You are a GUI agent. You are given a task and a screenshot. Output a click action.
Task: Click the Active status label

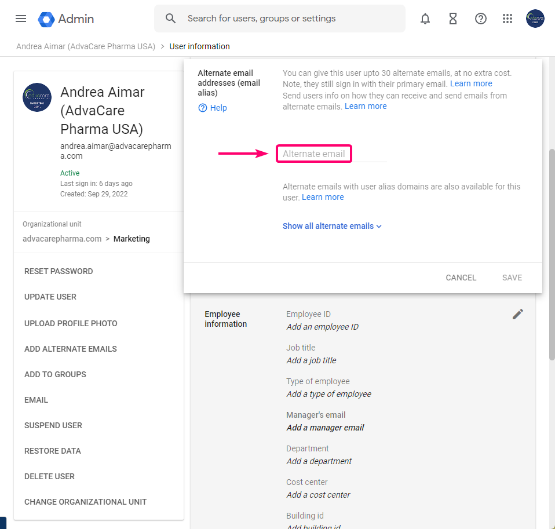tap(70, 173)
